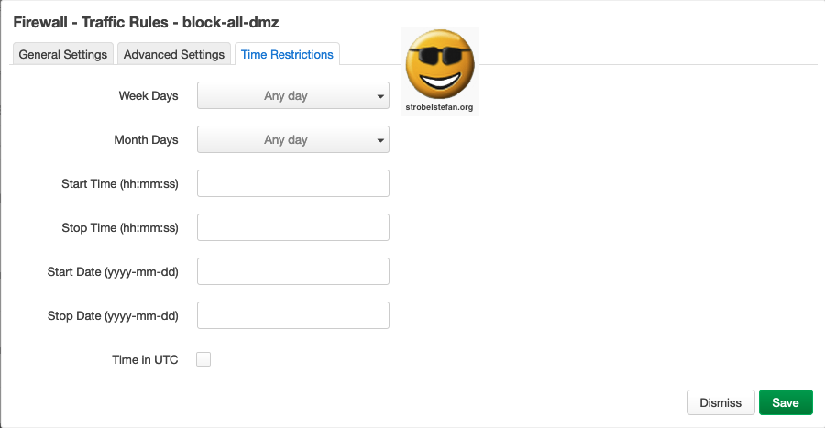Switch to the General Settings tab

click(63, 54)
